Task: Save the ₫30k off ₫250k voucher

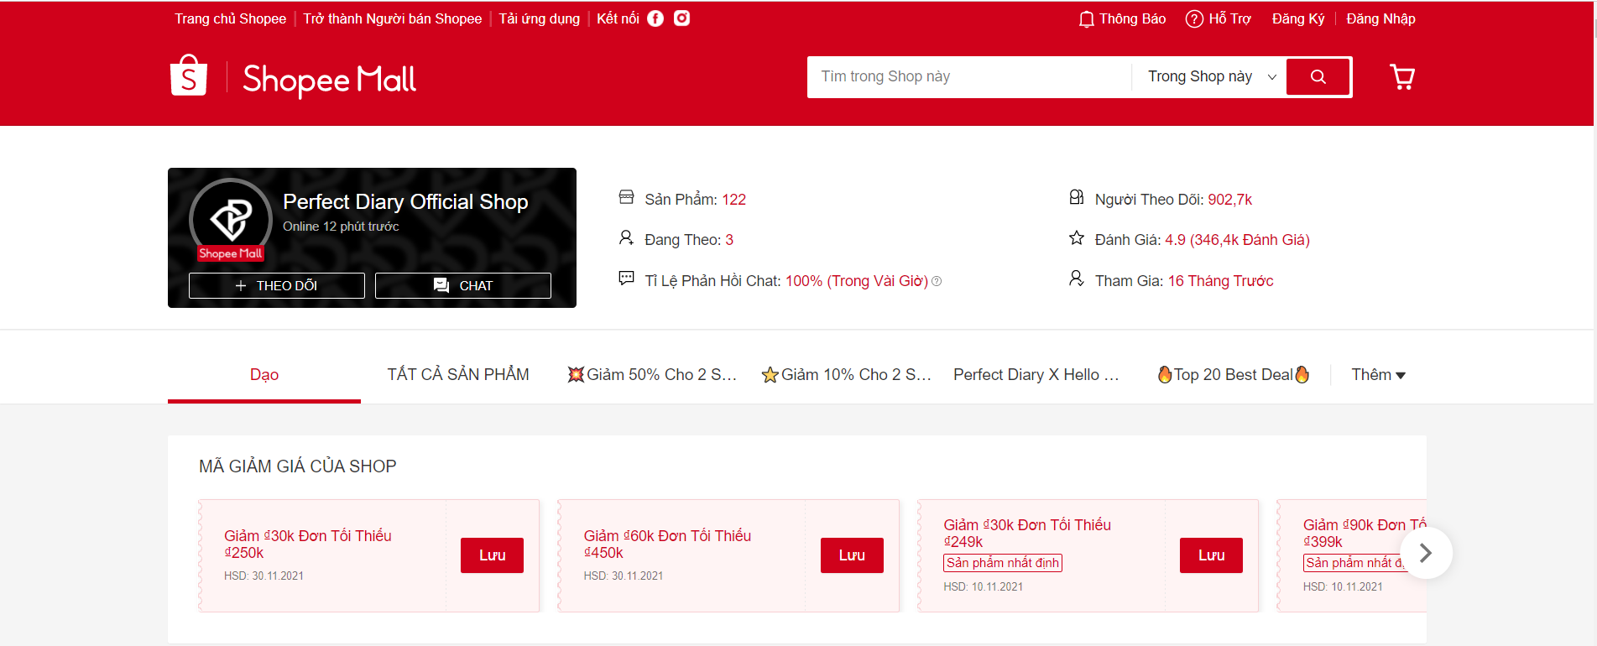Action: coord(492,555)
